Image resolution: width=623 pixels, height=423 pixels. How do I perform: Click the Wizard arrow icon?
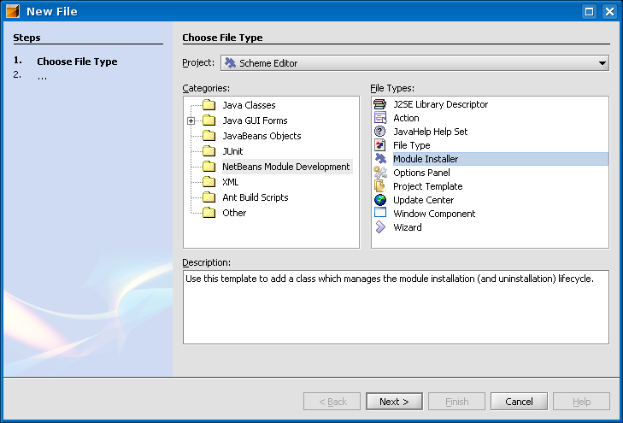(379, 227)
